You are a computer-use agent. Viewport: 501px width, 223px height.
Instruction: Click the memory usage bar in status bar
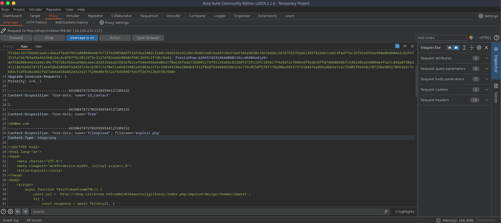click(486, 220)
